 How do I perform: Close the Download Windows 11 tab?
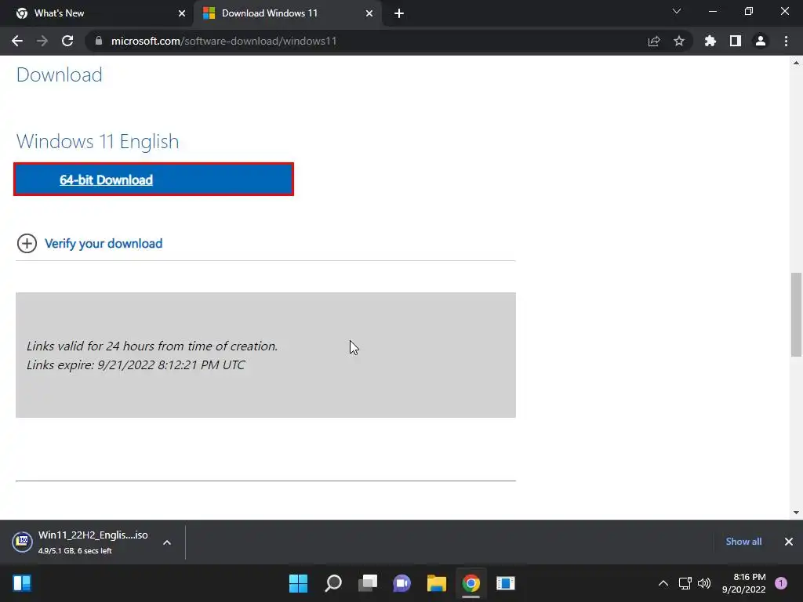click(369, 13)
